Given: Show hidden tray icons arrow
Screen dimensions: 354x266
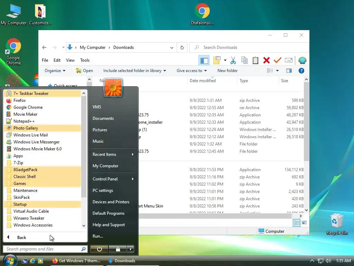Looking at the screenshot, I should pos(312,261).
